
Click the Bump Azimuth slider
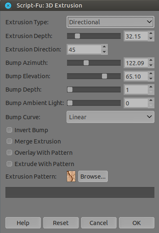tap(94, 63)
